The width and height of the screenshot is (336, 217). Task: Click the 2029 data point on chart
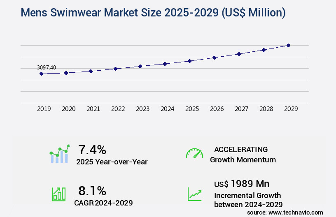pyautogui.click(x=288, y=45)
